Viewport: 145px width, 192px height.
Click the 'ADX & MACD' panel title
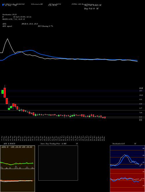(9, 144)
